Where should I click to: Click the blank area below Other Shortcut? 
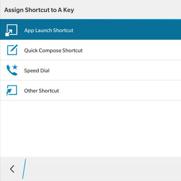90,129
